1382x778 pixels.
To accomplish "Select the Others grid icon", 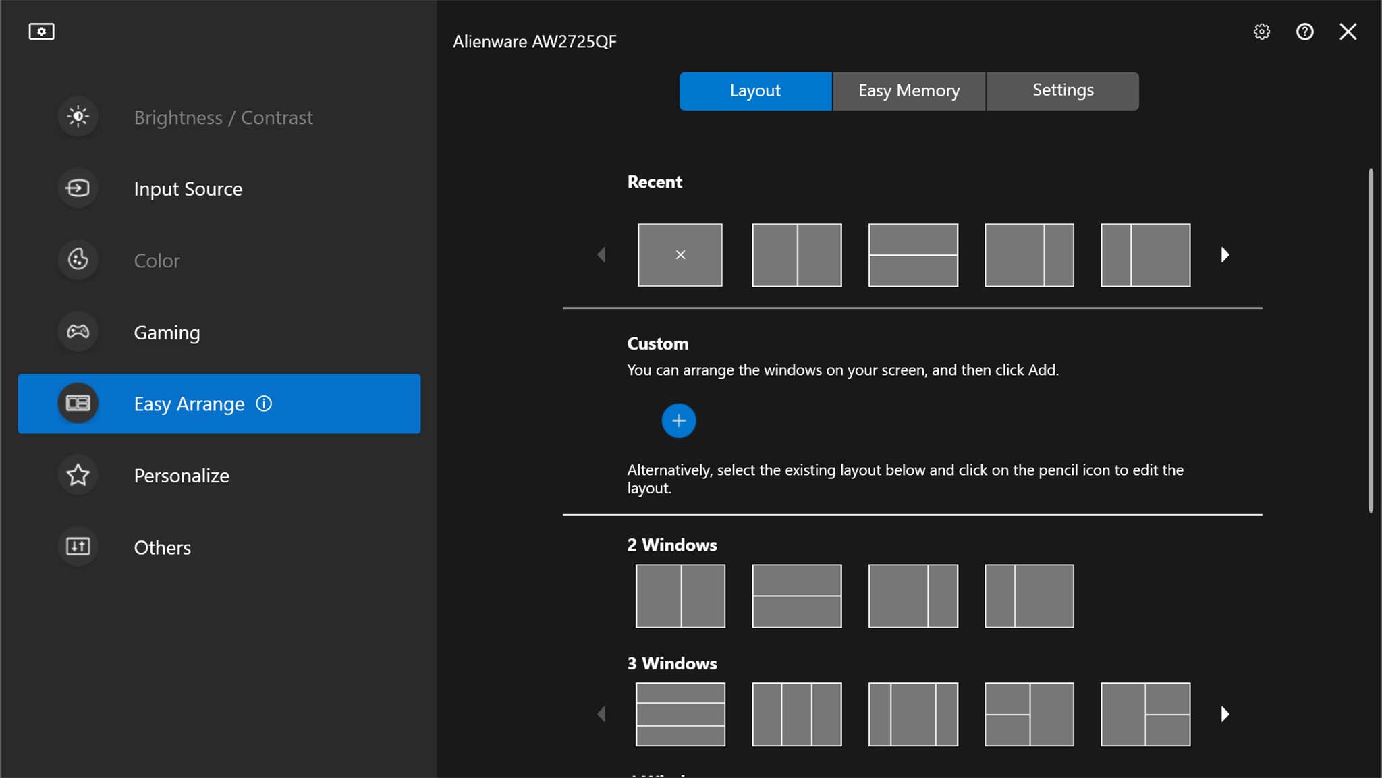I will tap(78, 547).
